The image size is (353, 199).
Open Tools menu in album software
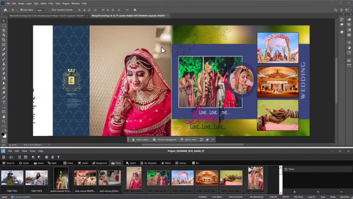pyautogui.click(x=32, y=151)
